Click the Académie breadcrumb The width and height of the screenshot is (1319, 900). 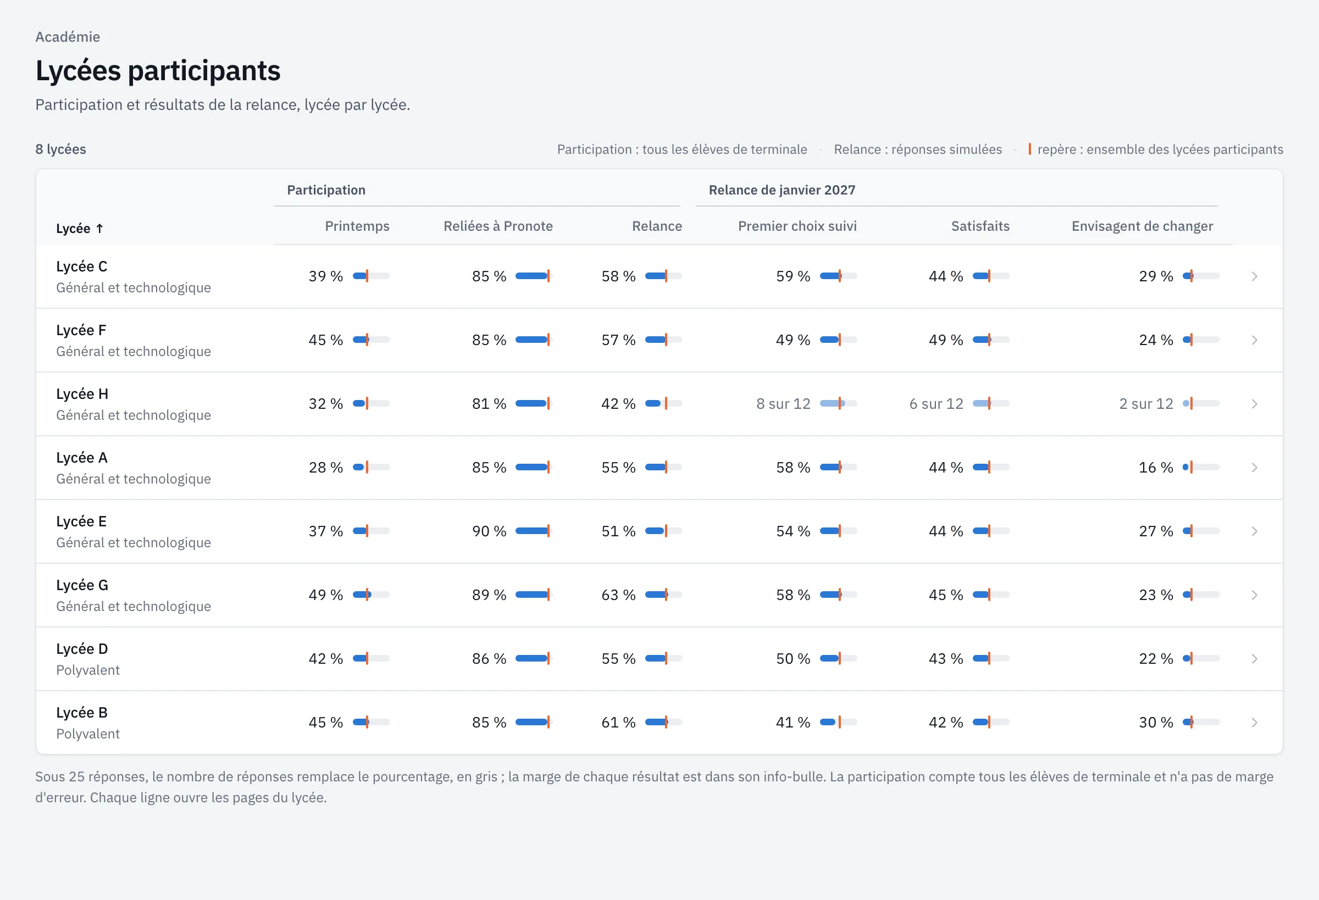(x=68, y=37)
